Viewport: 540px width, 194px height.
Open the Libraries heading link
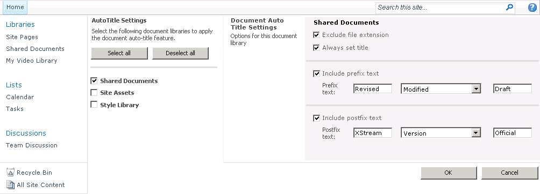(x=20, y=24)
